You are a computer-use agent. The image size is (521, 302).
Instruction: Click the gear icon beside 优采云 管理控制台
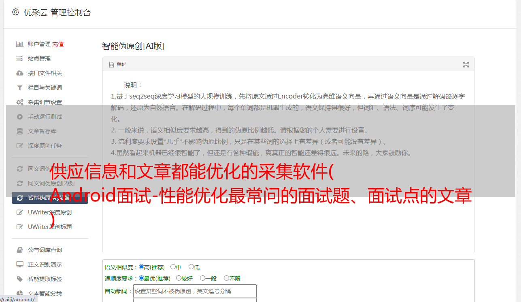[15, 12]
